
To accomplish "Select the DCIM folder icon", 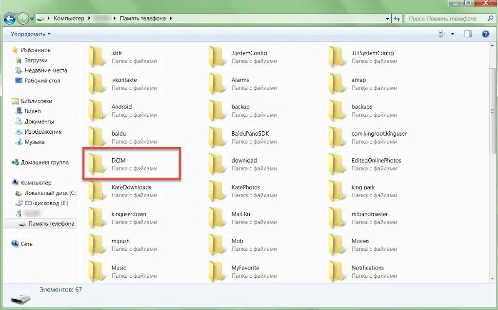I will pyautogui.click(x=96, y=164).
